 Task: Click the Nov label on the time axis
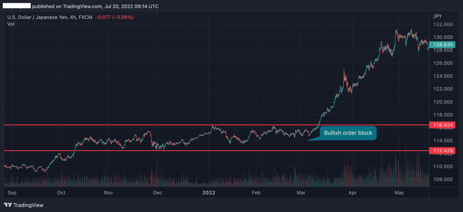point(109,193)
